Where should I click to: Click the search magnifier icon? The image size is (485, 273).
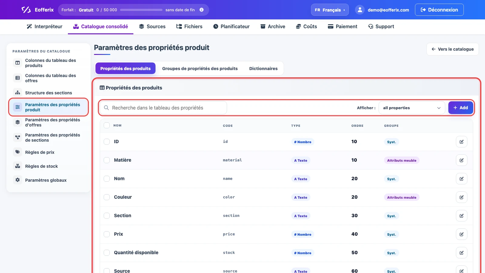pos(106,108)
